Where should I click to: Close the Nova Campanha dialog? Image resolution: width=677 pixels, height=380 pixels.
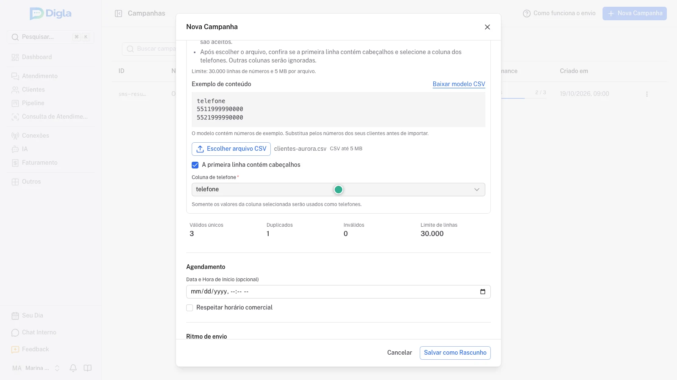pyautogui.click(x=487, y=27)
